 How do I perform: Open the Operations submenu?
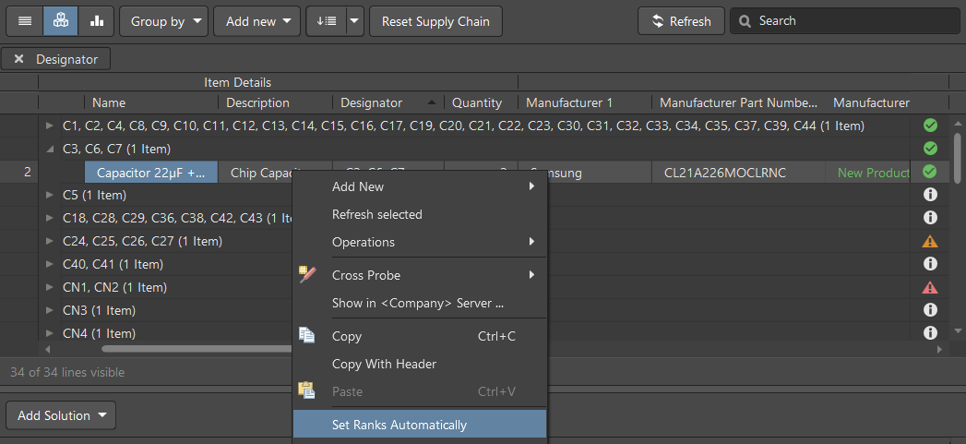coord(420,243)
